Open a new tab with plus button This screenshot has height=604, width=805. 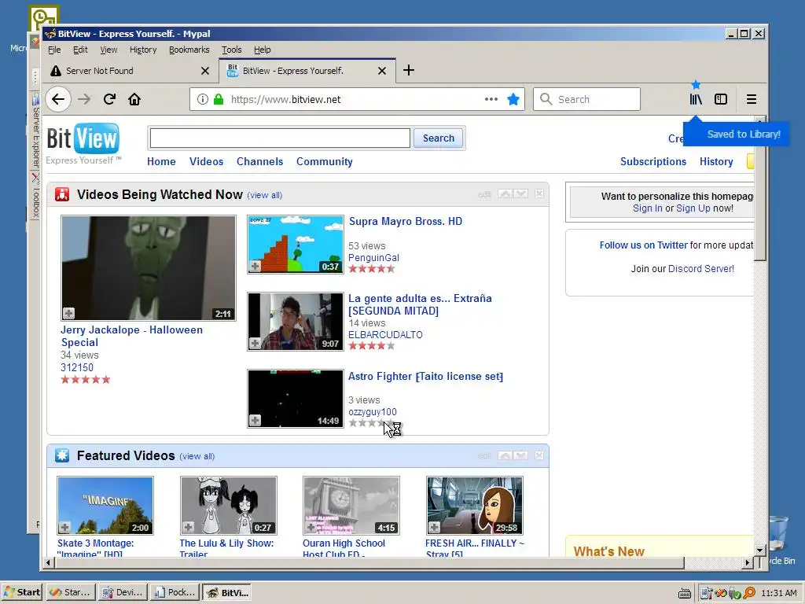point(409,70)
